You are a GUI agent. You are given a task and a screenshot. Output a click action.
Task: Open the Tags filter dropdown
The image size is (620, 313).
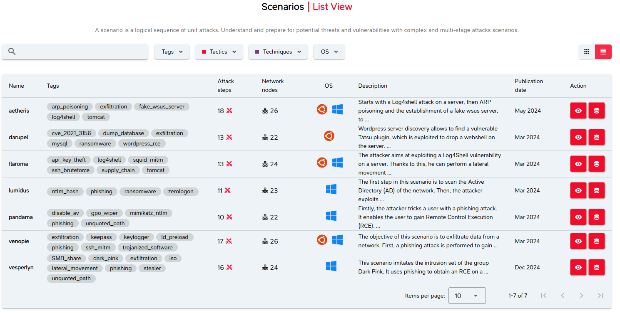[x=172, y=52]
